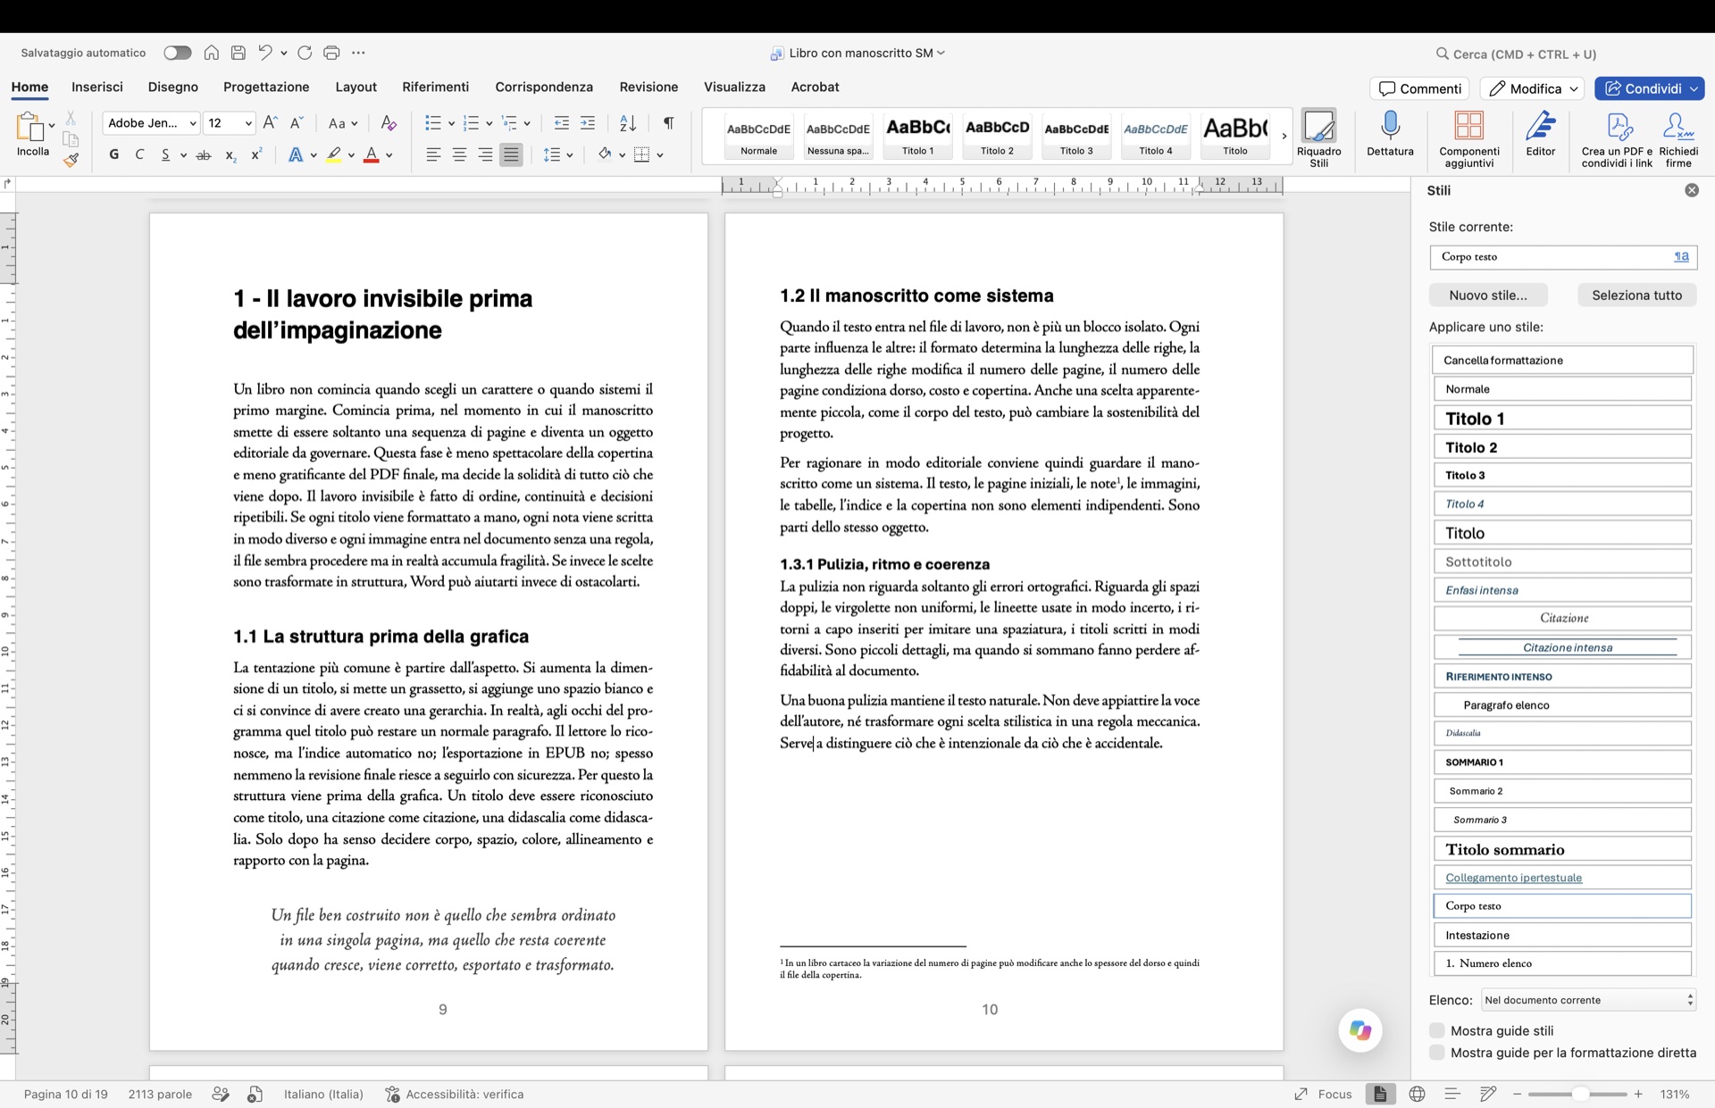Clear all formatting icon in ribbon

pos(388,123)
